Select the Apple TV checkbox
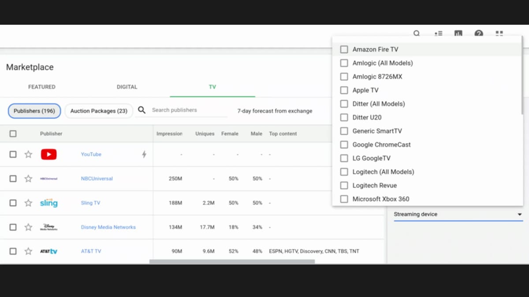The width and height of the screenshot is (529, 297). coord(344,90)
